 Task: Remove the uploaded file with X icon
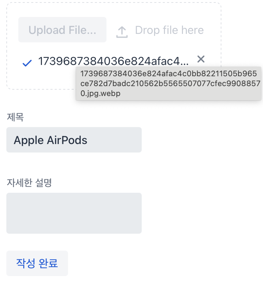click(x=201, y=59)
